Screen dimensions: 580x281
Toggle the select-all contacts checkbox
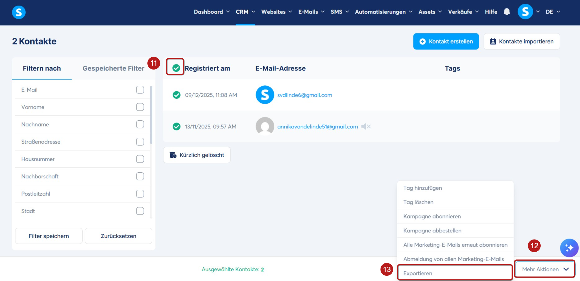176,68
